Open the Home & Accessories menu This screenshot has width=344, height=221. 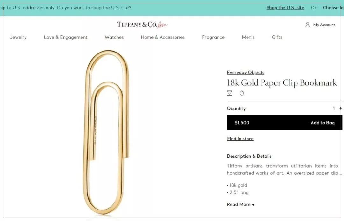[163, 37]
